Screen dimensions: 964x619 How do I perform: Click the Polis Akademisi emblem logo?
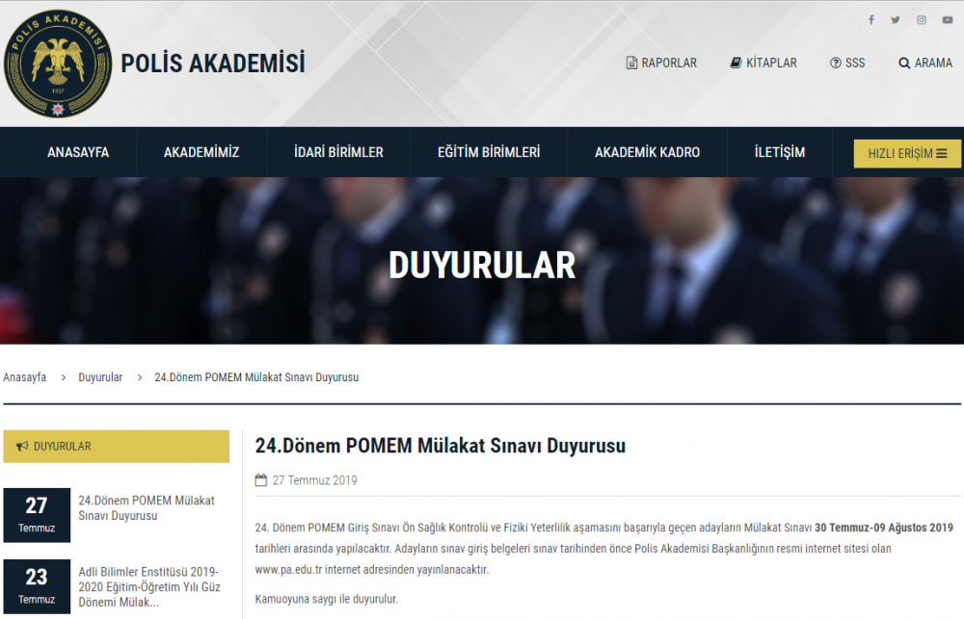click(x=57, y=64)
